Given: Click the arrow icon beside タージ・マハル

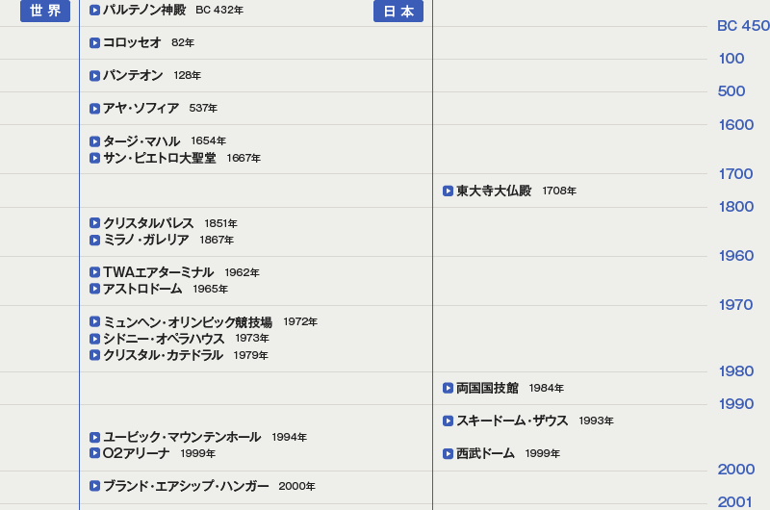Looking at the screenshot, I should (94, 141).
